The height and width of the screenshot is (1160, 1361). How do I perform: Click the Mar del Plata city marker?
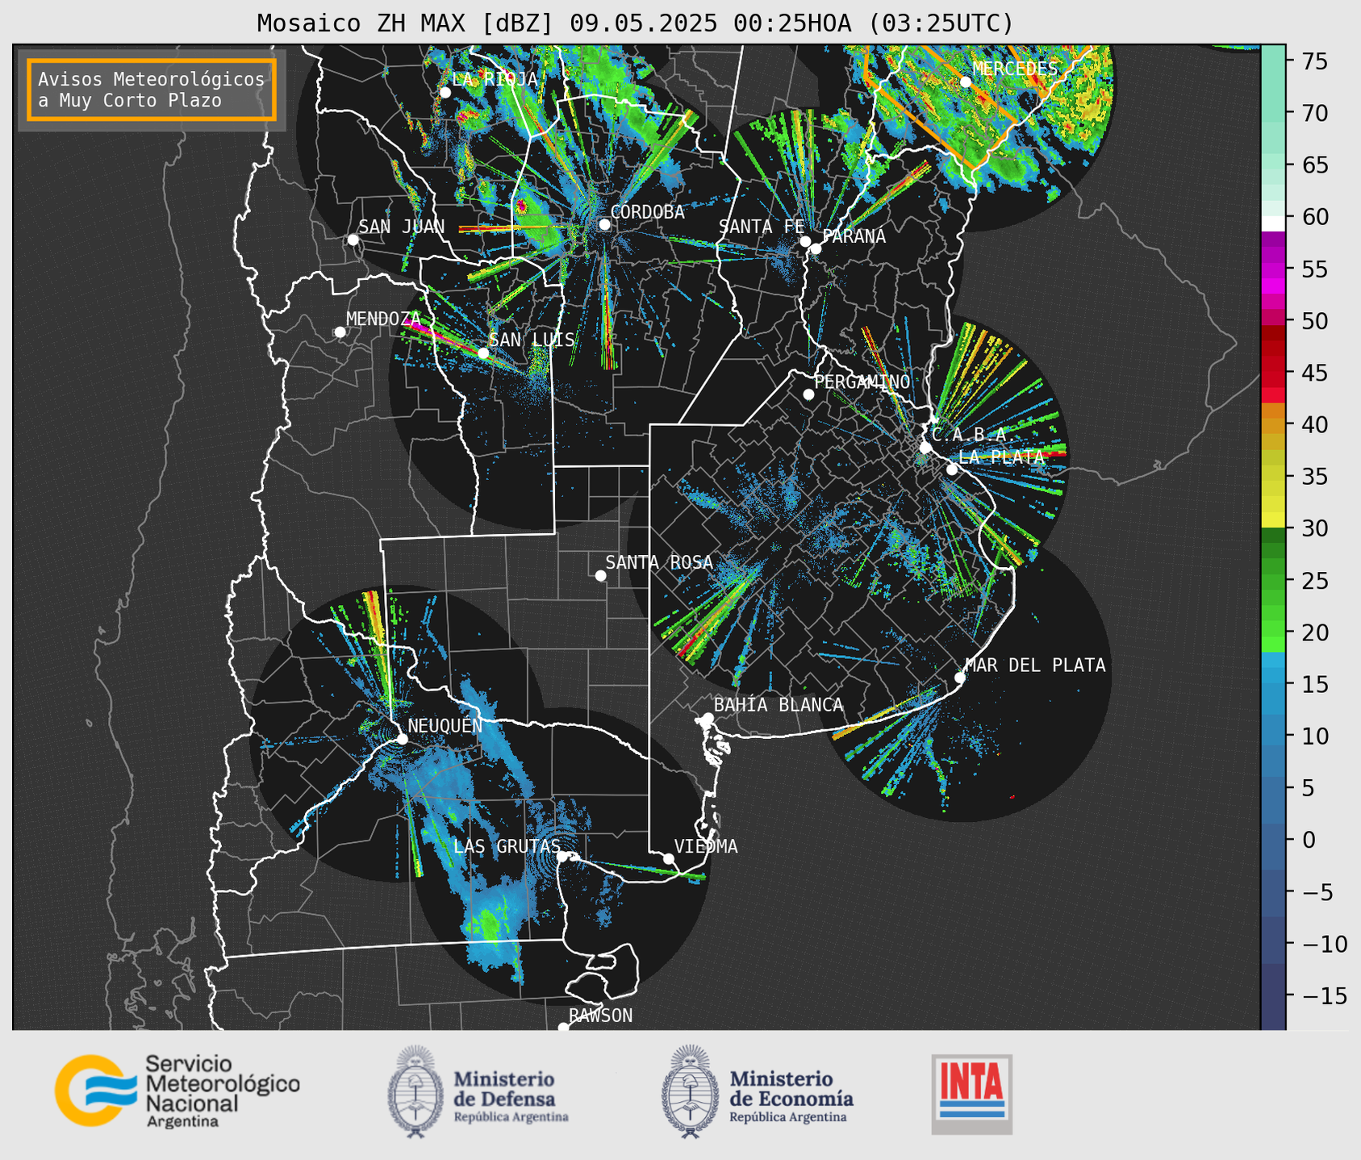960,678
